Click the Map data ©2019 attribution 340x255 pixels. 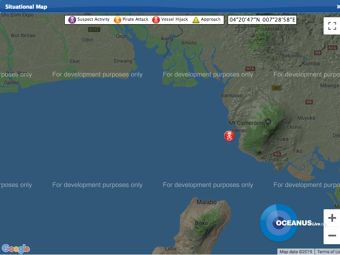click(x=296, y=252)
